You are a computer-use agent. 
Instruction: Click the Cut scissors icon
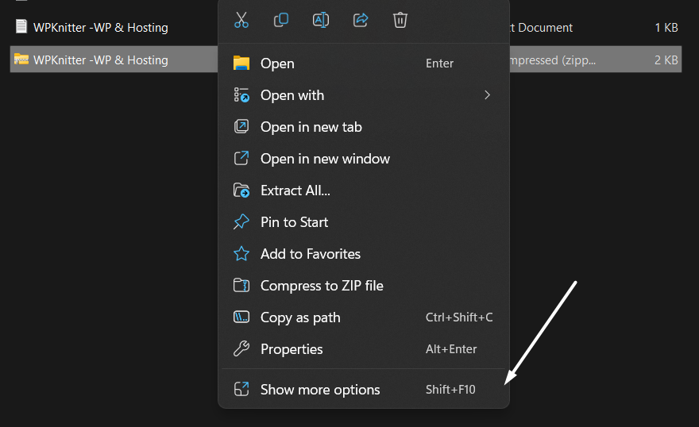[x=241, y=20]
